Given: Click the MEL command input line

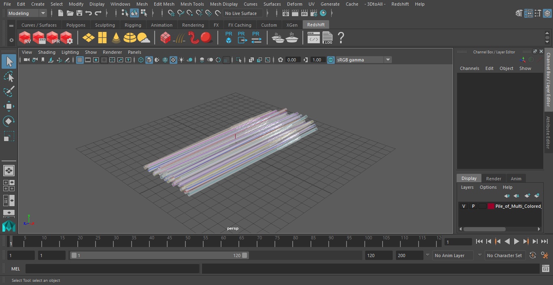Looking at the screenshot, I should point(112,269).
